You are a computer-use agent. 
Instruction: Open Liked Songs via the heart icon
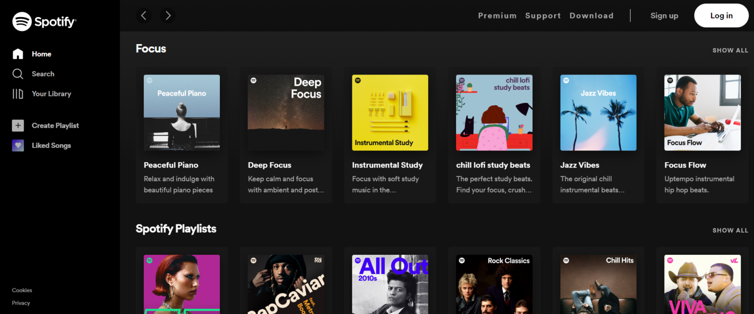coord(18,145)
